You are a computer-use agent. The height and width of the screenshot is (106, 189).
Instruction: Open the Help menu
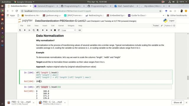[x=80, y=26]
